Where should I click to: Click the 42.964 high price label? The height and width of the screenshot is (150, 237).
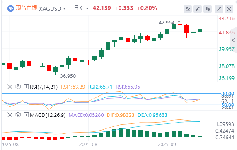click(167, 23)
